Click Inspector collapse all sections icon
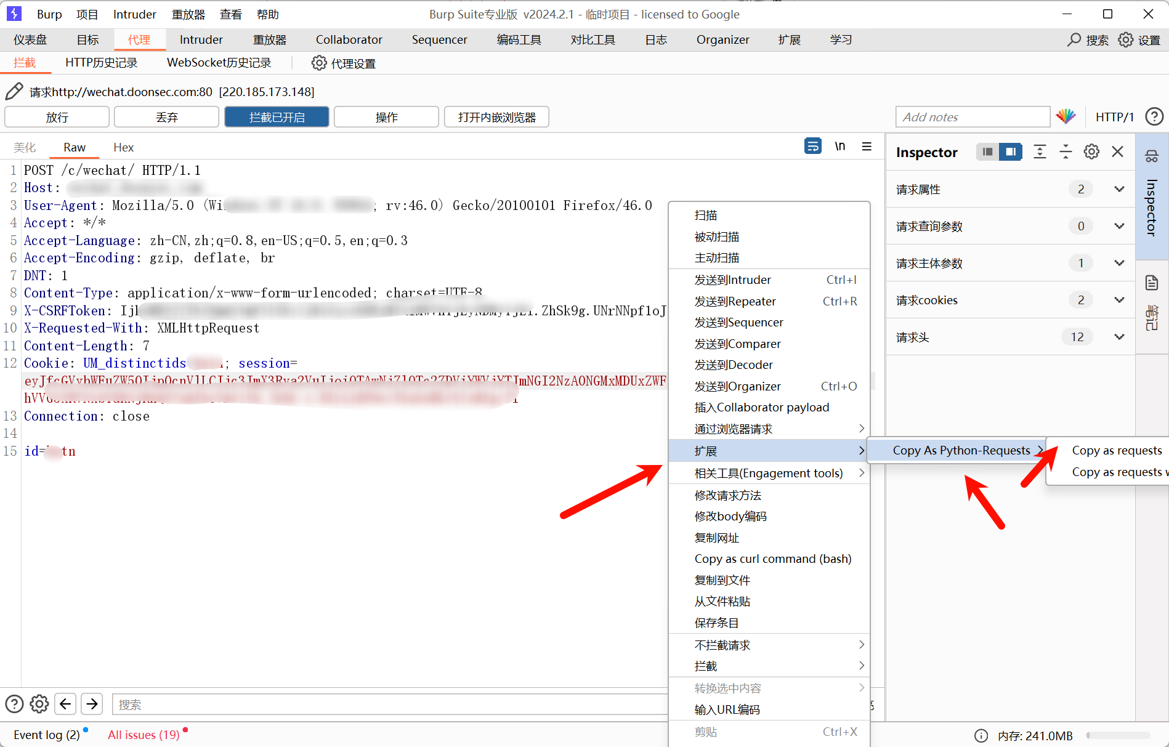 pos(1066,151)
